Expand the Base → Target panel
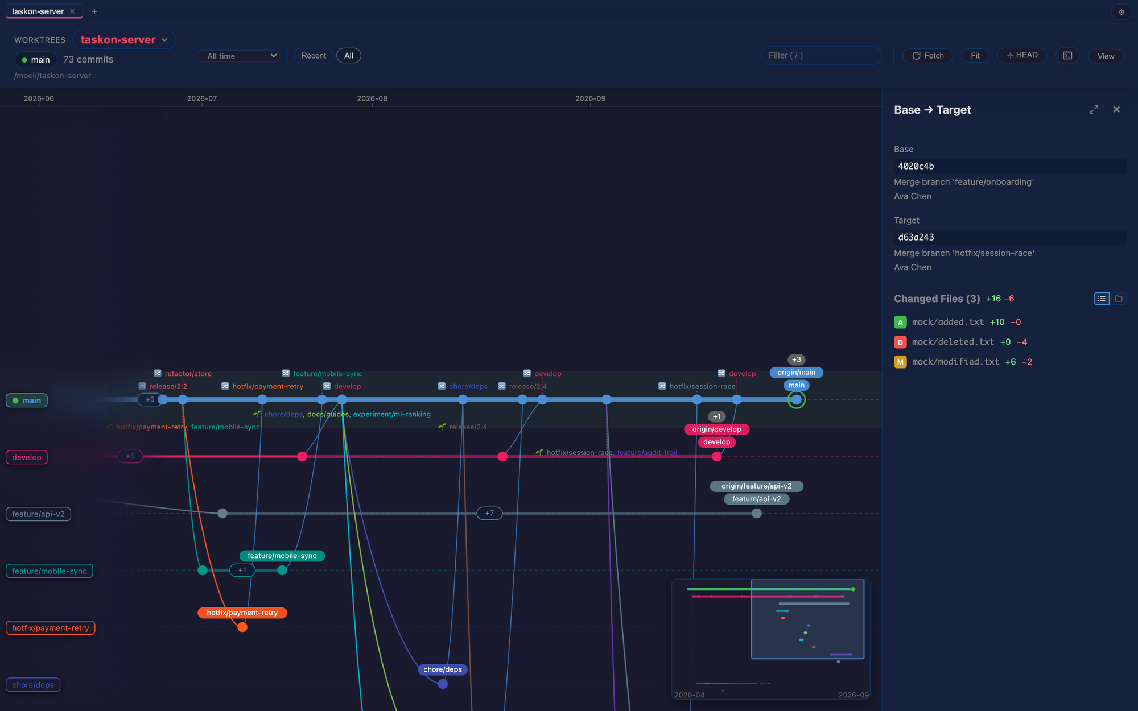 point(1094,110)
